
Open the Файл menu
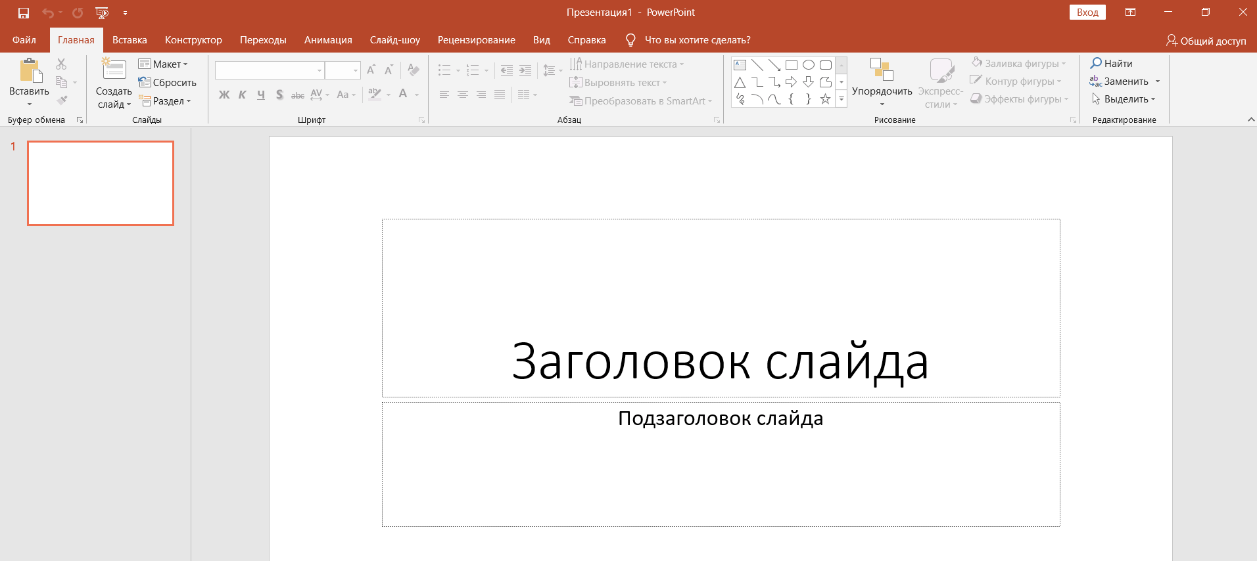coord(24,40)
